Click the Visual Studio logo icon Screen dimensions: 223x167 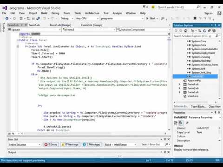point(5,8)
